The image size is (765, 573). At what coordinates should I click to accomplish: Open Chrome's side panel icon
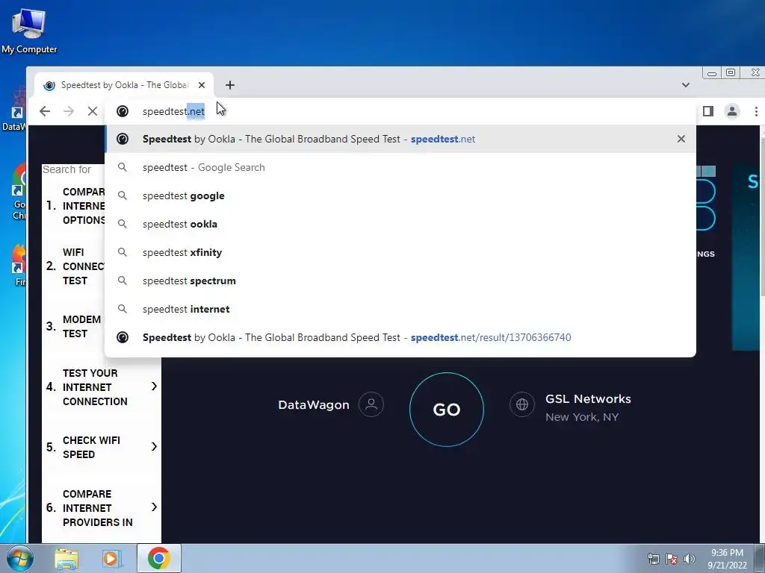708,112
